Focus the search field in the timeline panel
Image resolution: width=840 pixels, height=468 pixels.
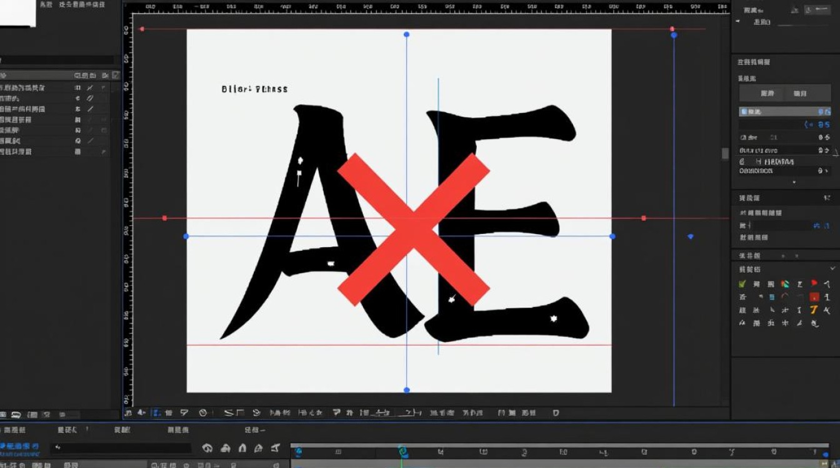(x=122, y=448)
